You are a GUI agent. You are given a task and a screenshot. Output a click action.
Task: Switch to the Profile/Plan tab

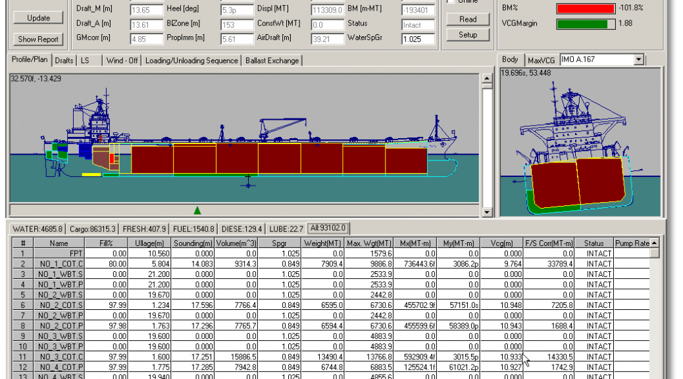30,60
